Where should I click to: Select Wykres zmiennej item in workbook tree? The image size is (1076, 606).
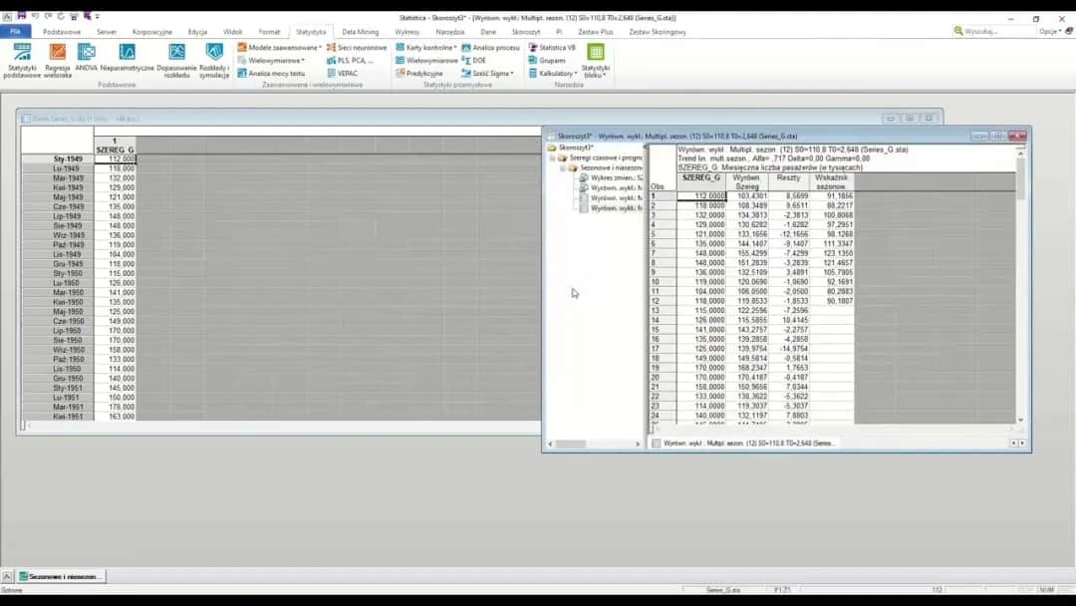(615, 177)
